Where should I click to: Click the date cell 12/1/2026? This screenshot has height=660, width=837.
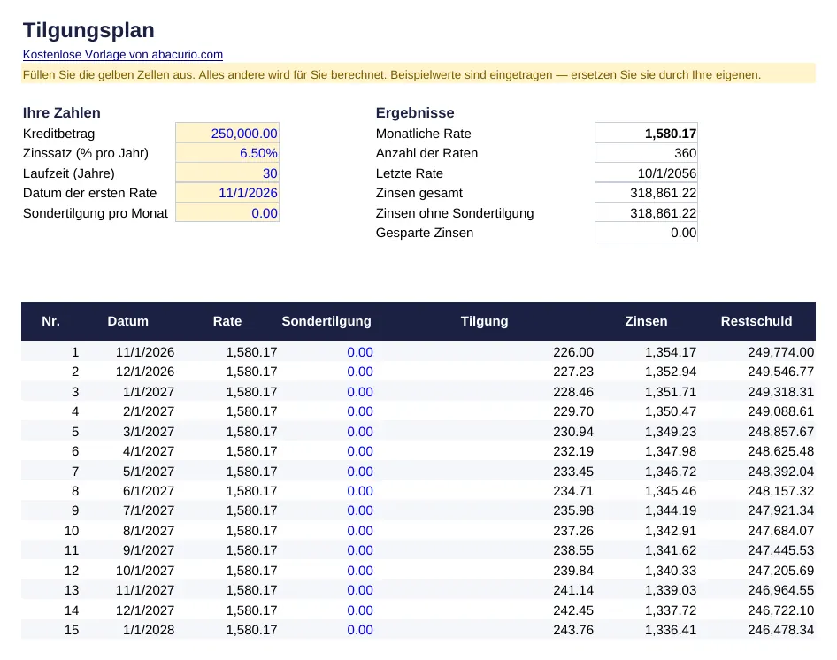click(x=145, y=372)
